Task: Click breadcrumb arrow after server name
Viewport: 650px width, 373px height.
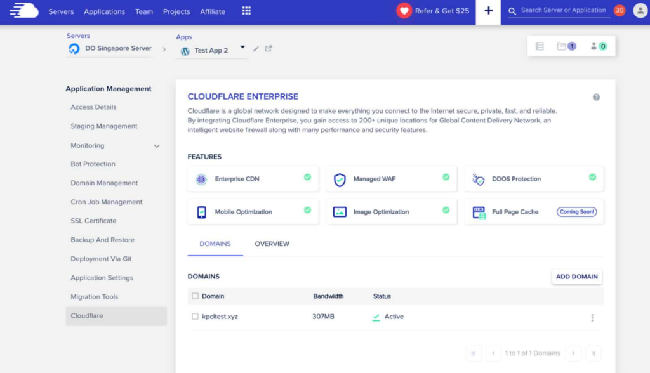Action: pos(164,49)
